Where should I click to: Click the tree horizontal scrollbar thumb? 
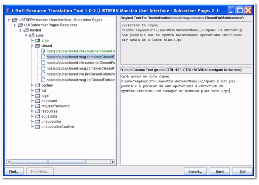pyautogui.click(x=48, y=162)
